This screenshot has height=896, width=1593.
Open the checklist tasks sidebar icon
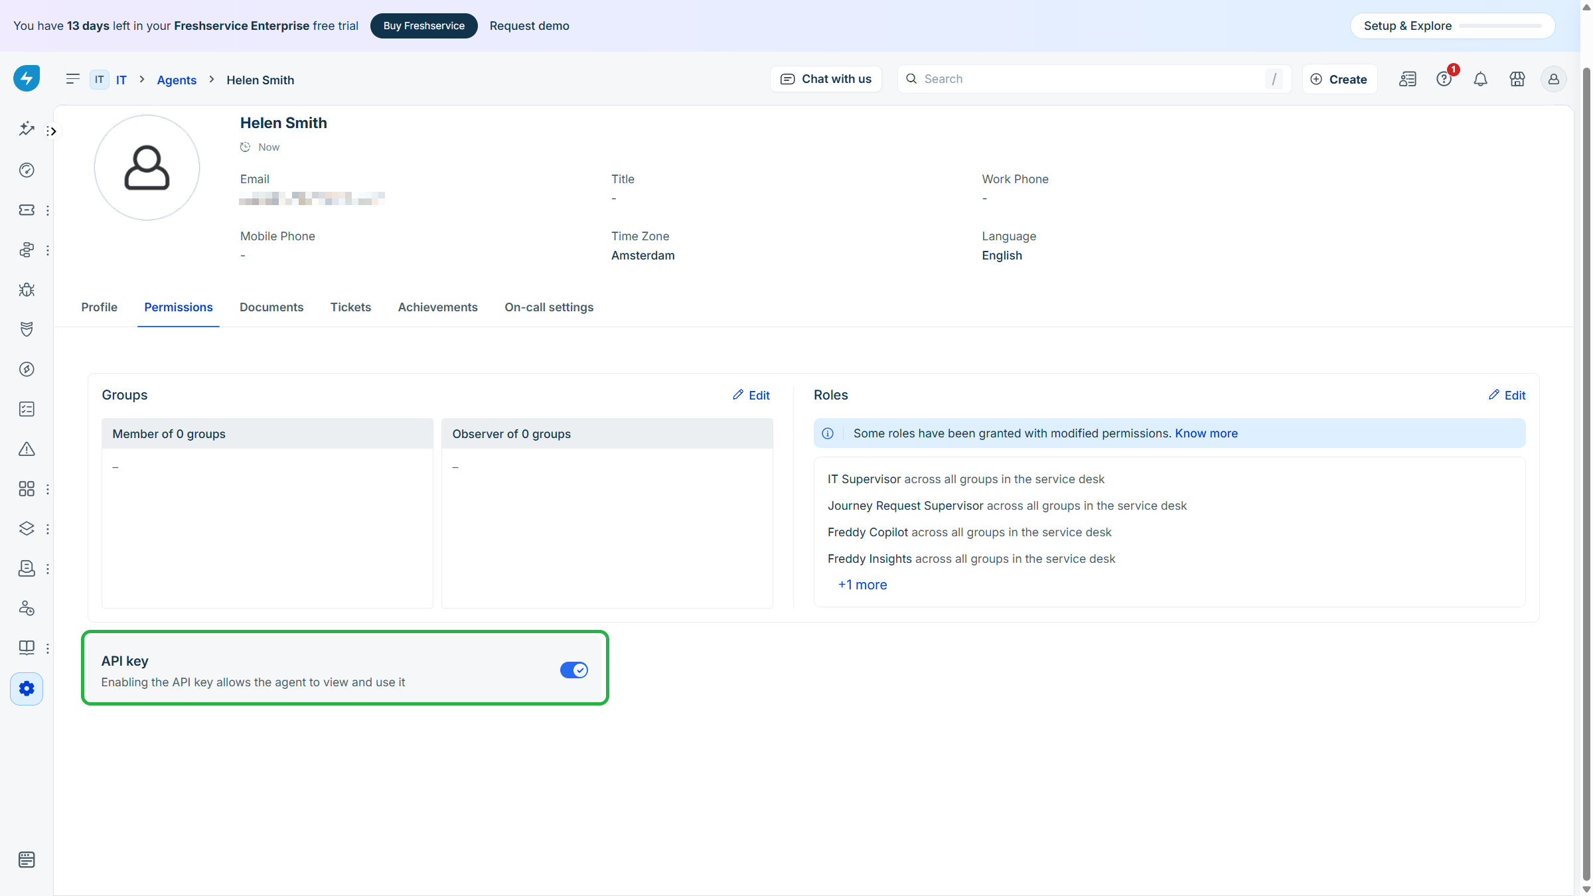27,409
